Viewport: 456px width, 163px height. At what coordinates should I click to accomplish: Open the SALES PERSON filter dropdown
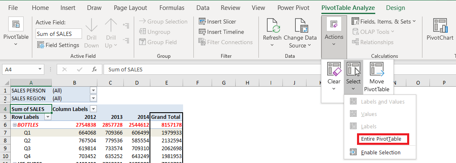[x=93, y=91]
